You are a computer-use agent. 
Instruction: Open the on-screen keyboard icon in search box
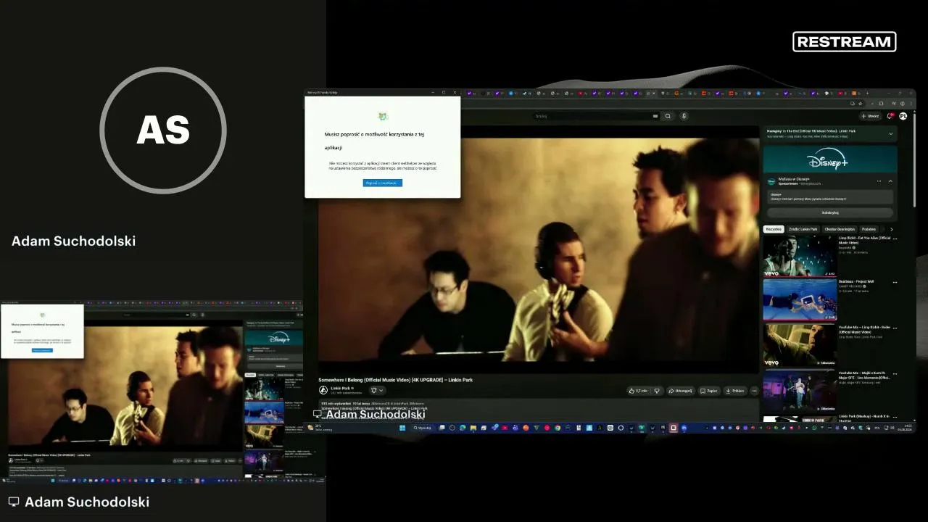[655, 116]
